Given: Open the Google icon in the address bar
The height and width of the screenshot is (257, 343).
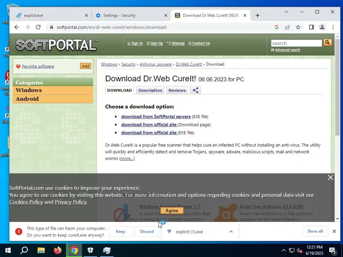Looking at the screenshot, I should pos(276,27).
